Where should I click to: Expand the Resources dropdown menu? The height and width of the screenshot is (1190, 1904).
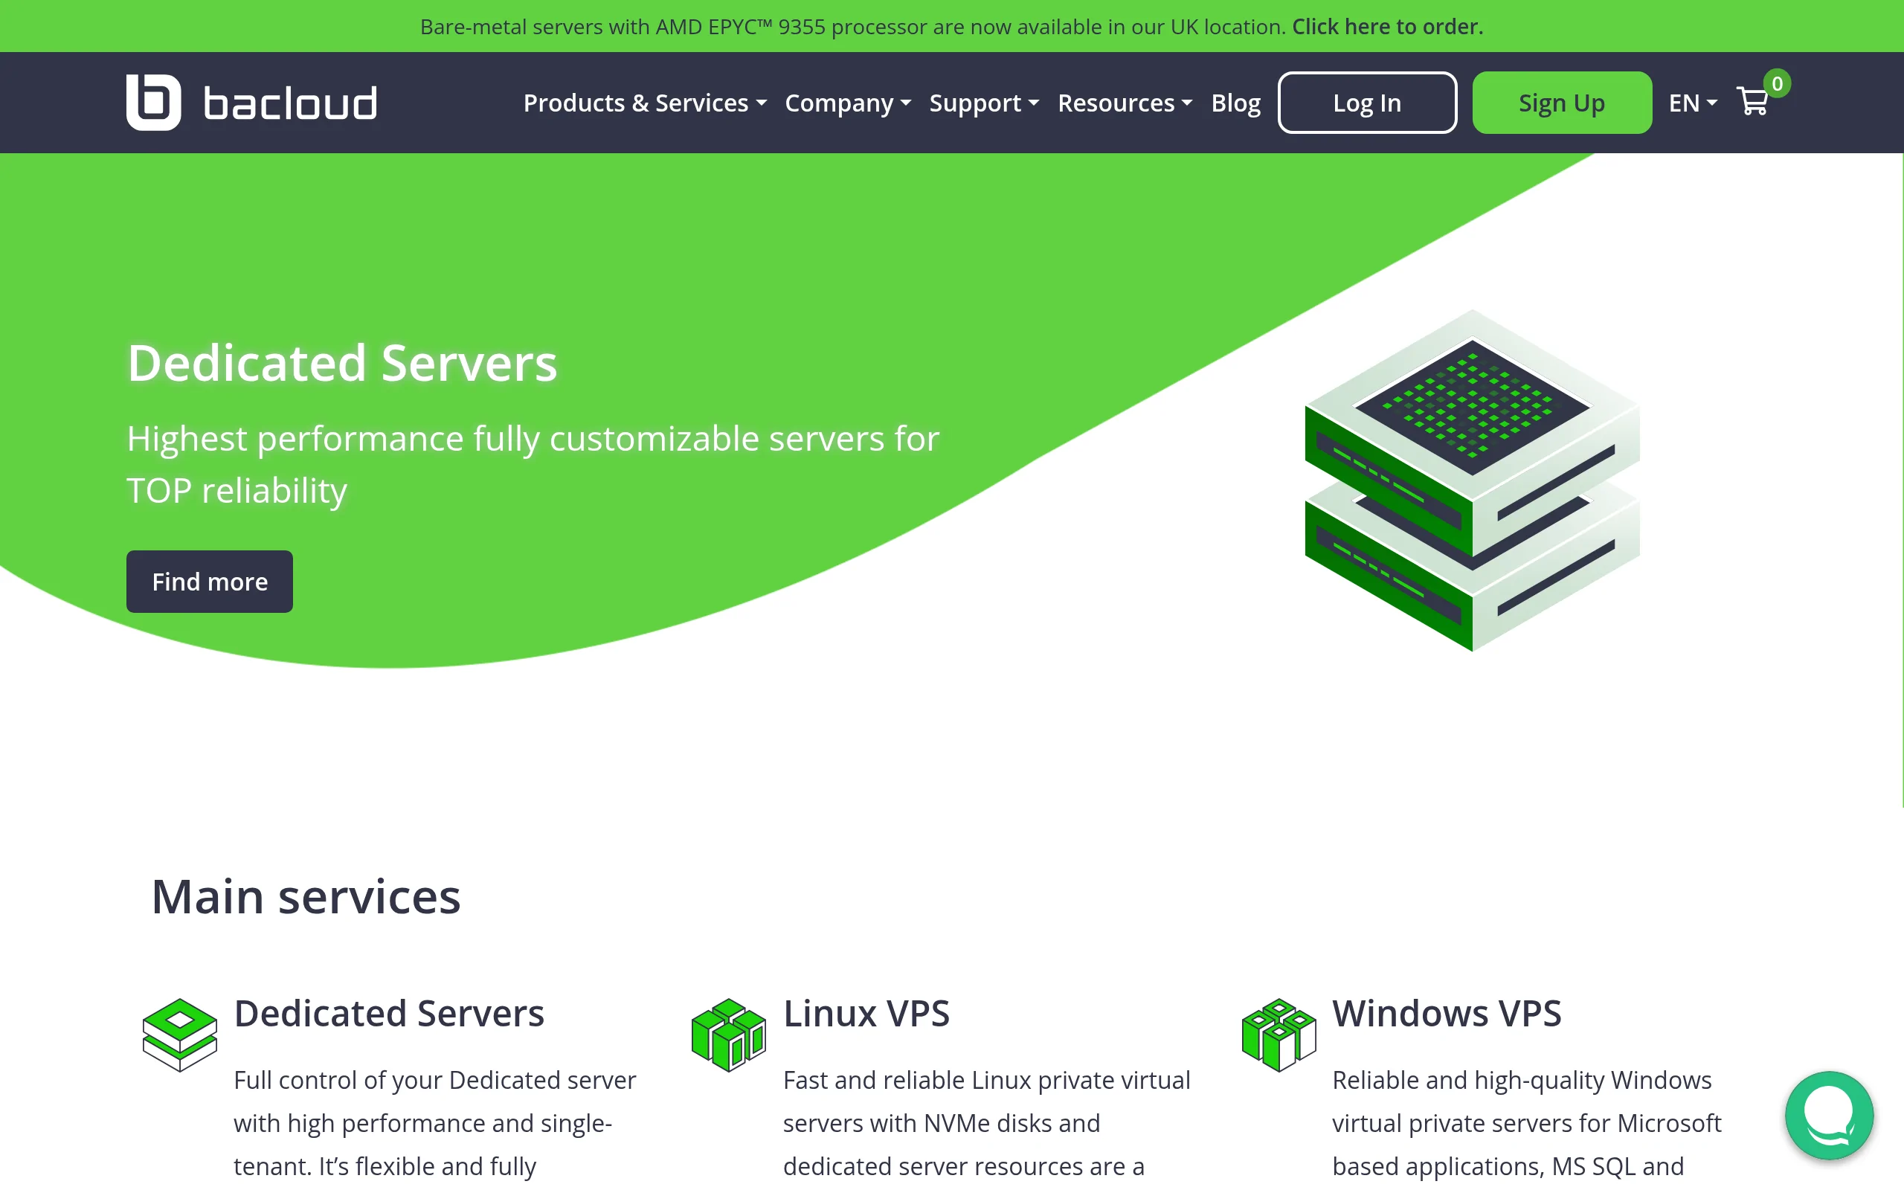click(x=1125, y=103)
